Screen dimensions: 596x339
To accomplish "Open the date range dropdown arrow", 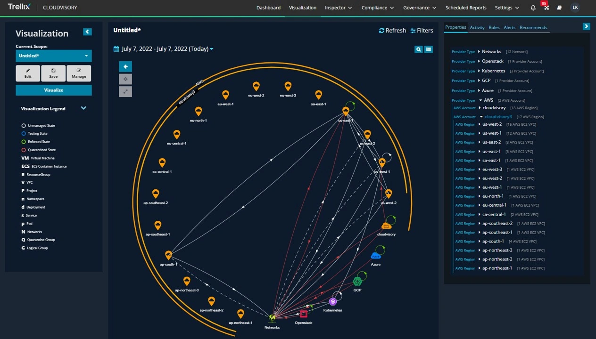I will [x=211, y=49].
